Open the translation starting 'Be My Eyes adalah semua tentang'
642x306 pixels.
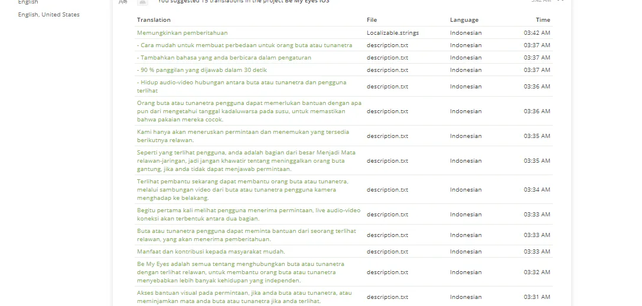(x=241, y=272)
